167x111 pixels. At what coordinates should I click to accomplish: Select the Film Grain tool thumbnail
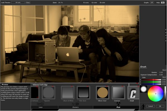pos(83,93)
